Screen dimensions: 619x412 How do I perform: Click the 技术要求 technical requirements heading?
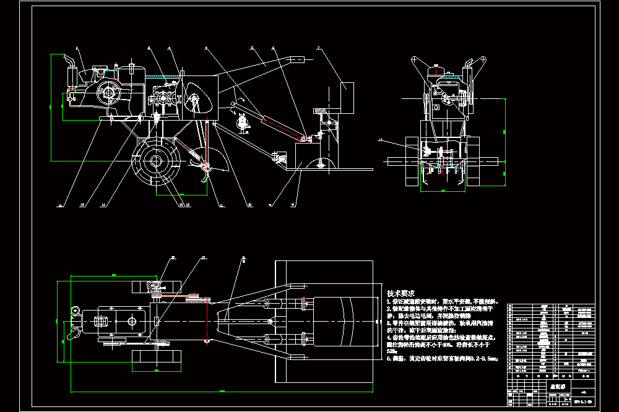[400, 293]
